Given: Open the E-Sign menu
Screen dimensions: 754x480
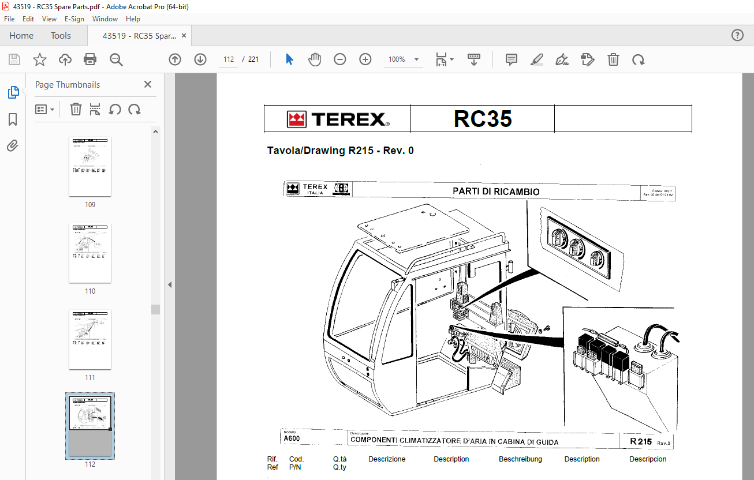Looking at the screenshot, I should click(x=74, y=19).
